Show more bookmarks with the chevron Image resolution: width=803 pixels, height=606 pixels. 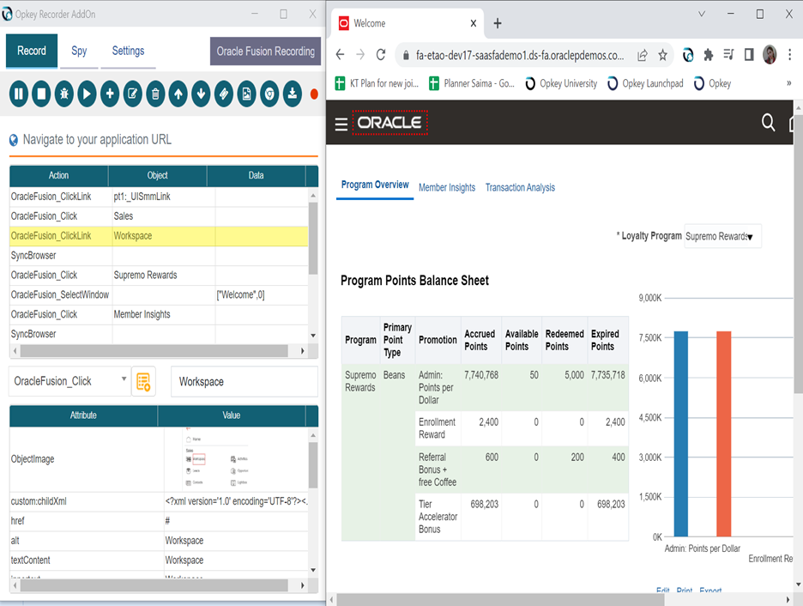[789, 83]
